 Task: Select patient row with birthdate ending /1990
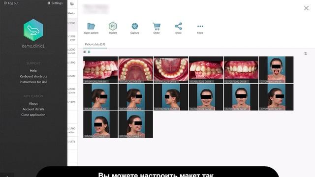coord(72,64)
